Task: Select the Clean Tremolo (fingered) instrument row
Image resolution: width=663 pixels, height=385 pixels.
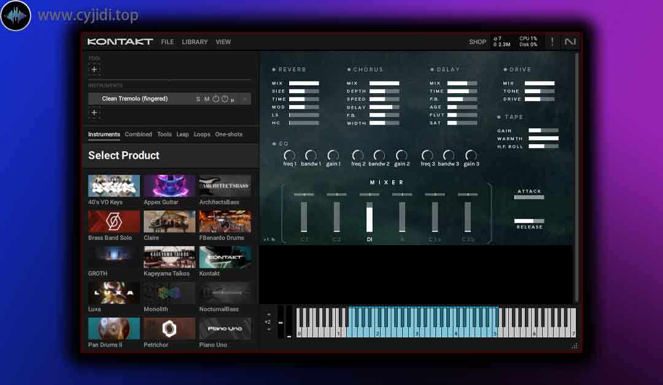Action: pos(169,99)
